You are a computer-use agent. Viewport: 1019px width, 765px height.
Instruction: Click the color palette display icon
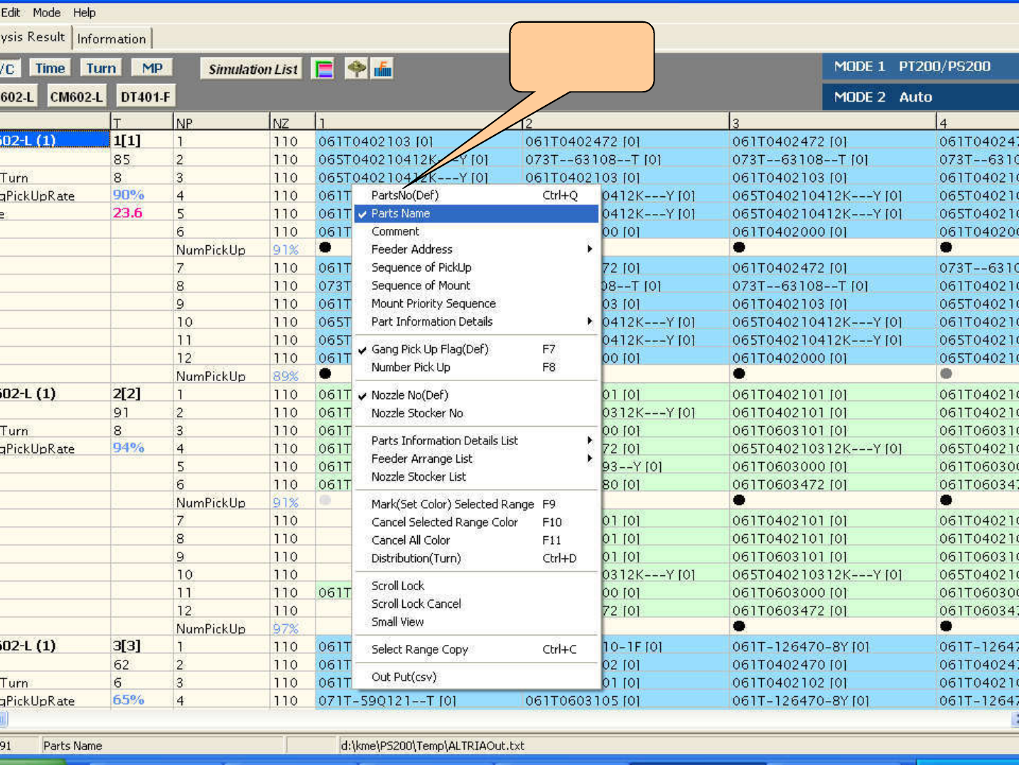point(323,69)
